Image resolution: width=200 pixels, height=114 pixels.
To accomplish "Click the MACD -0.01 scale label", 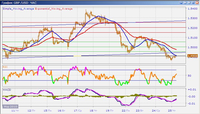I will tap(192, 103).
